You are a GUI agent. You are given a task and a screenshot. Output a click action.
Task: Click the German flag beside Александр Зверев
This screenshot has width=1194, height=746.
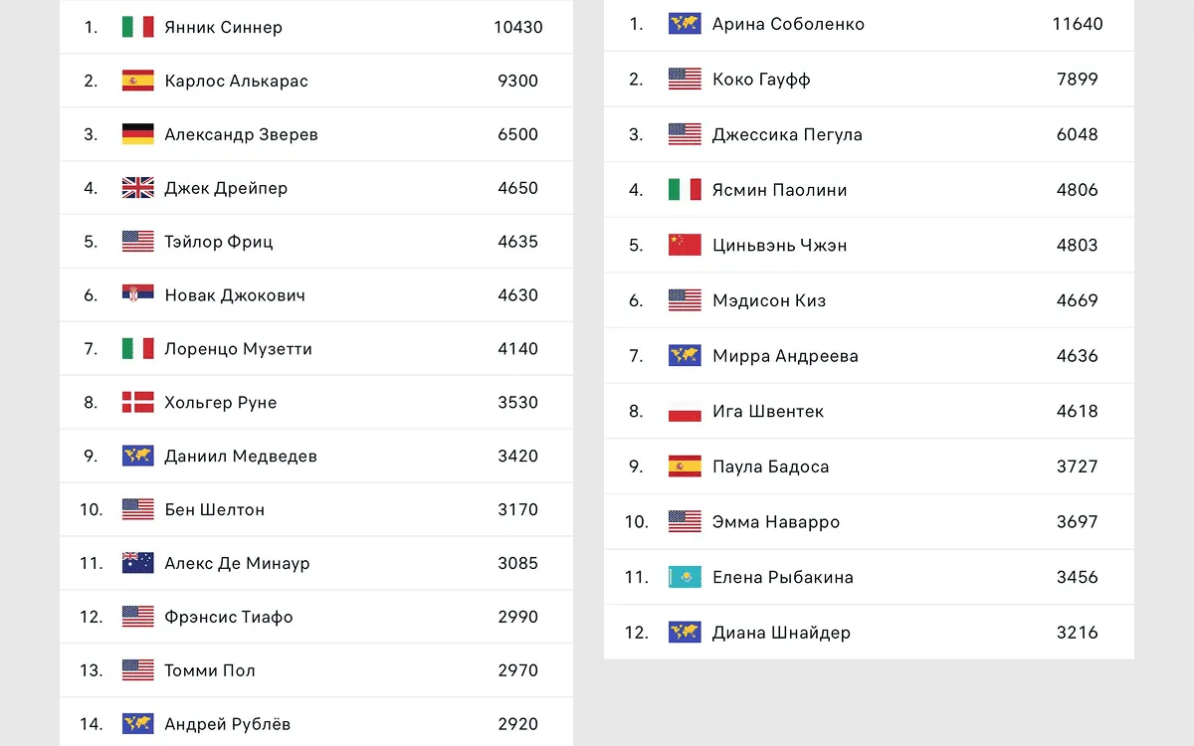pos(137,134)
